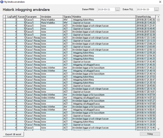The image size is (163, 138).
Task: Select timestamp 2019-06-20 10:49:45
Action: point(146,29)
